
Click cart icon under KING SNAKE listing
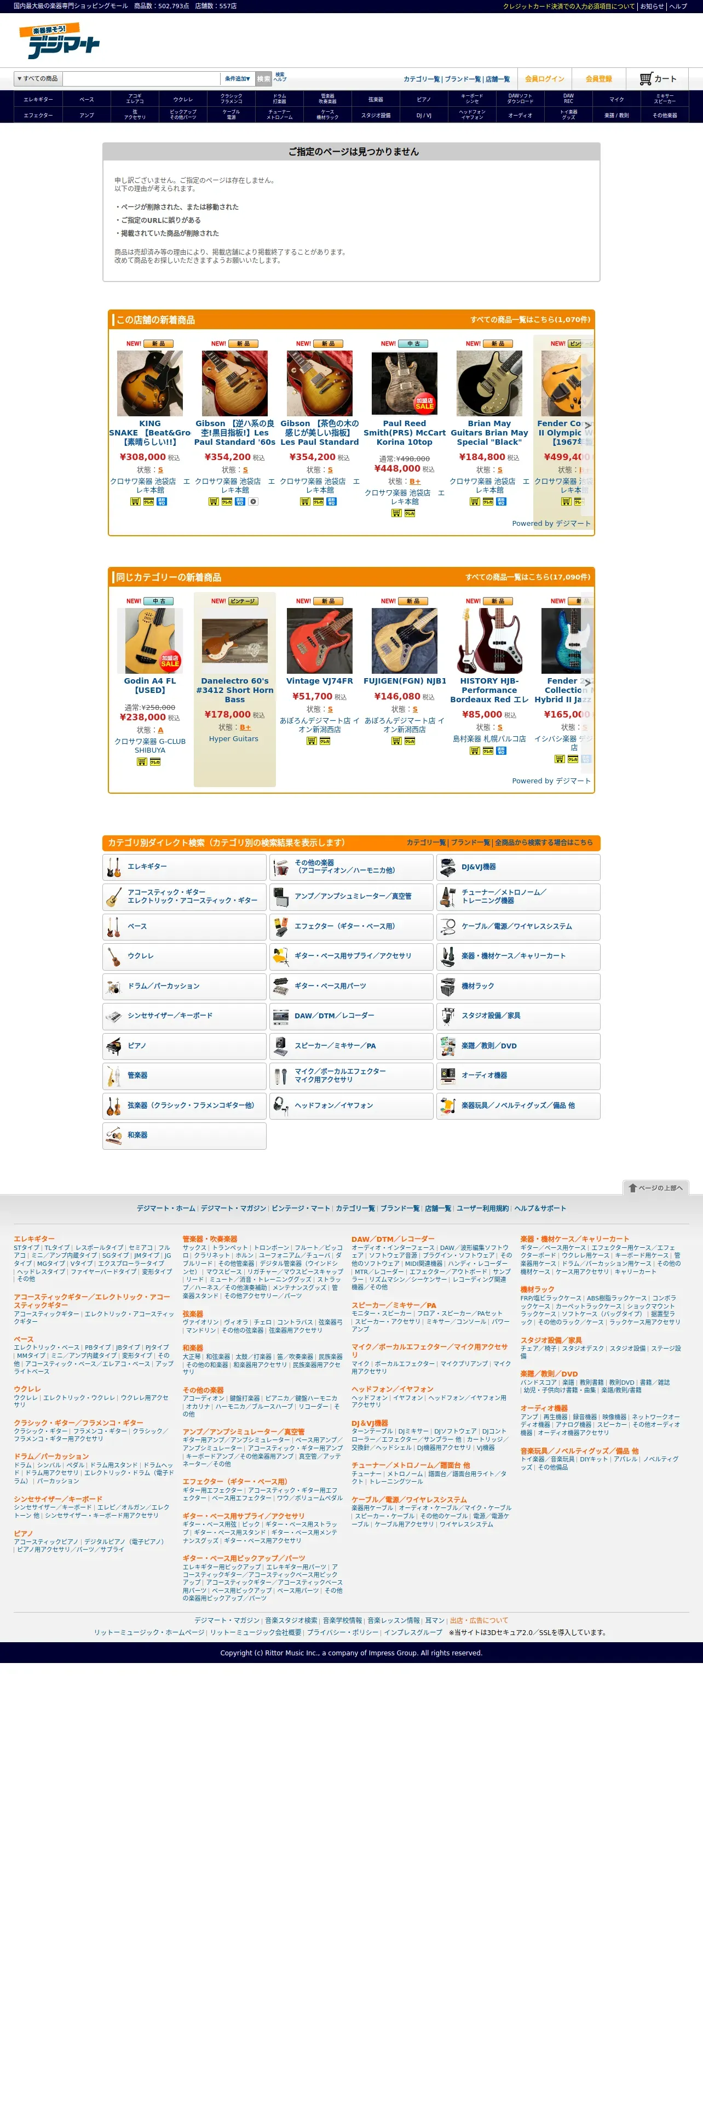[x=135, y=501]
